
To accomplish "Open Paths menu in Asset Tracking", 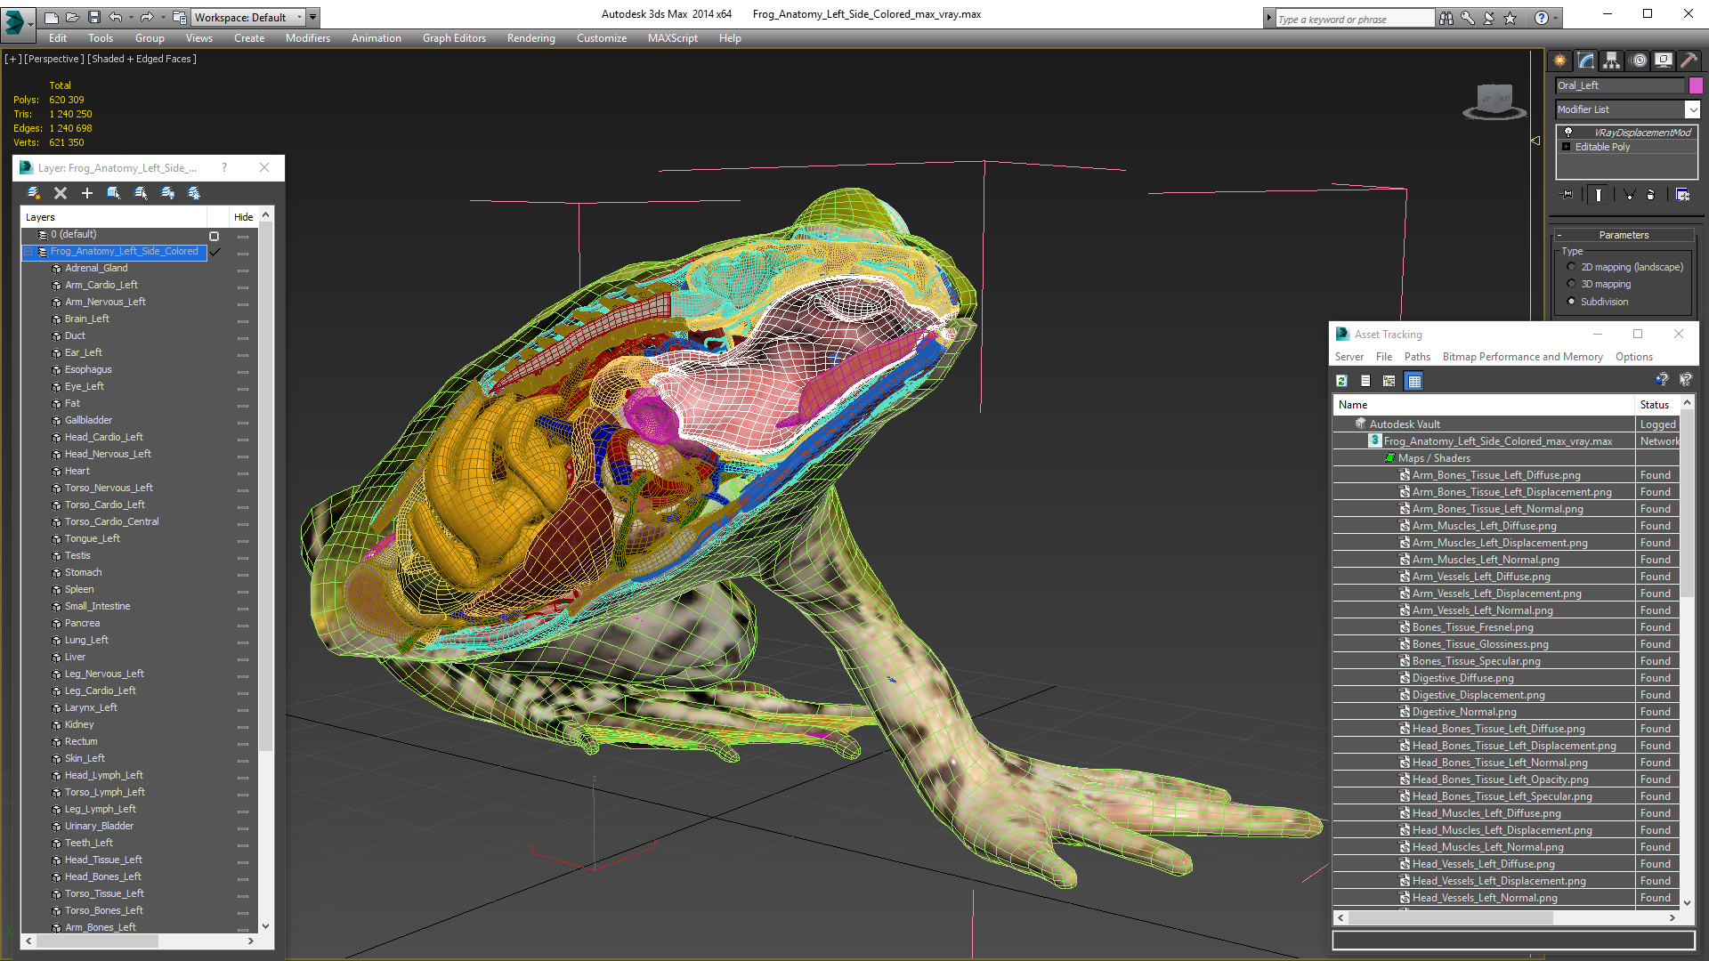I will point(1417,357).
